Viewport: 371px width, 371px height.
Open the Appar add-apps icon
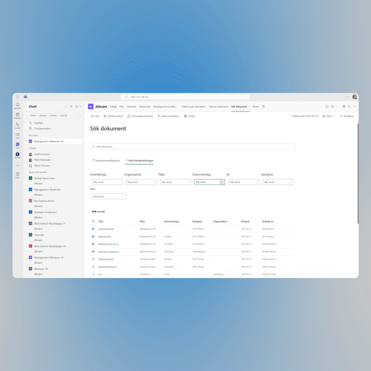point(17,174)
